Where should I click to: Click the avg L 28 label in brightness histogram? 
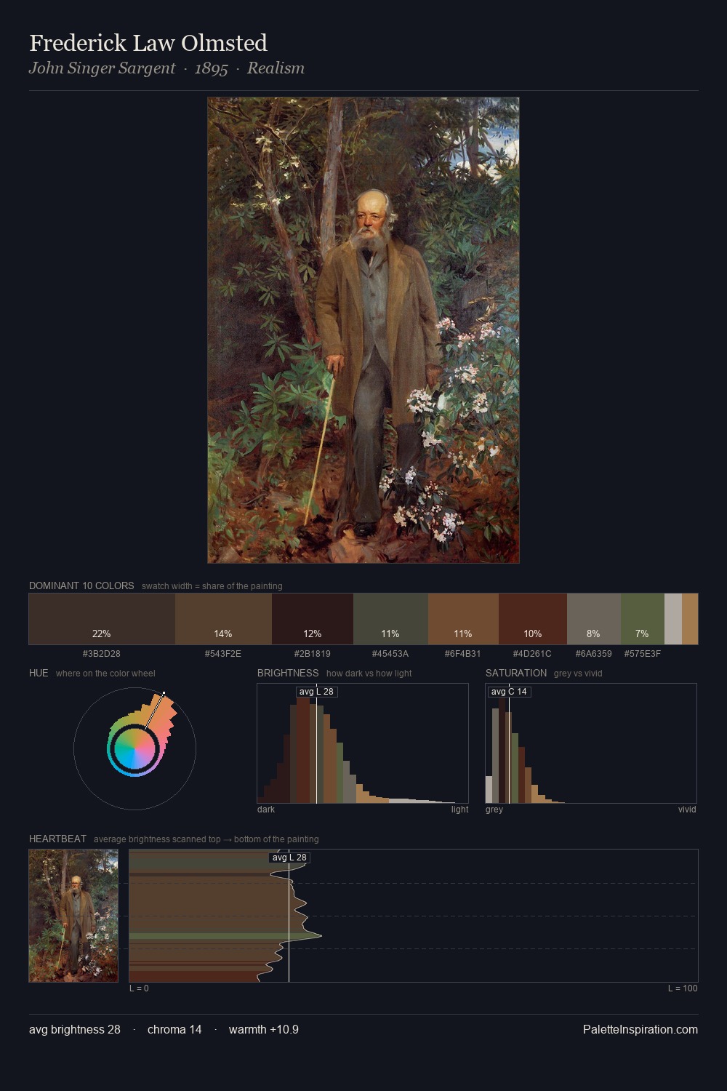coord(317,692)
